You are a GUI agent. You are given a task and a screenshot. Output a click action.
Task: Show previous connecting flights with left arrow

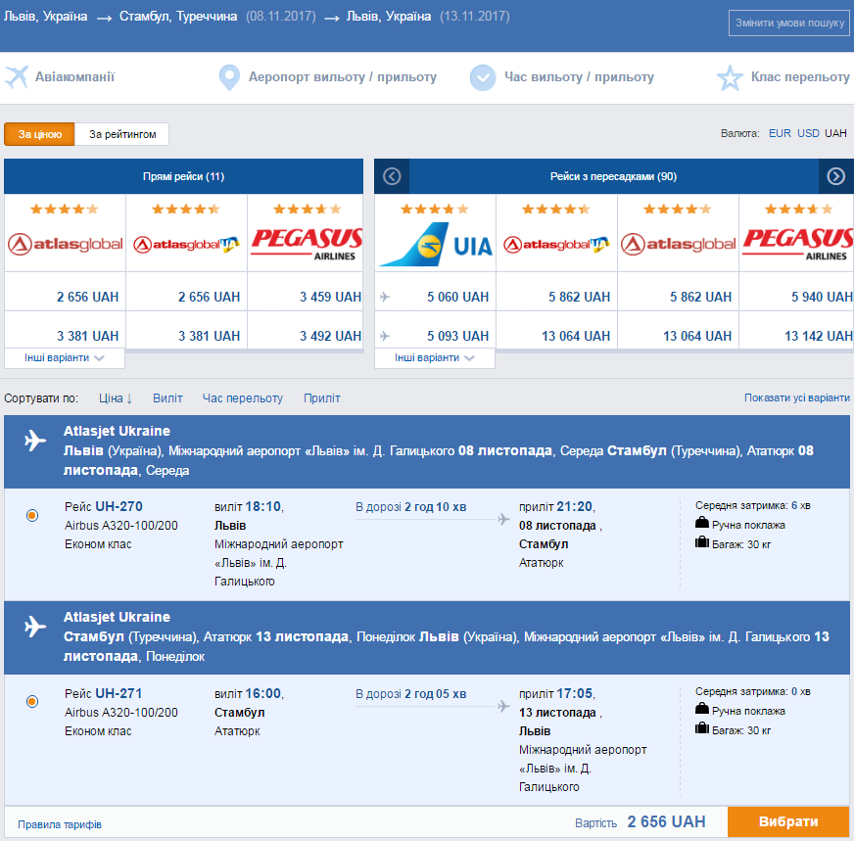(392, 176)
